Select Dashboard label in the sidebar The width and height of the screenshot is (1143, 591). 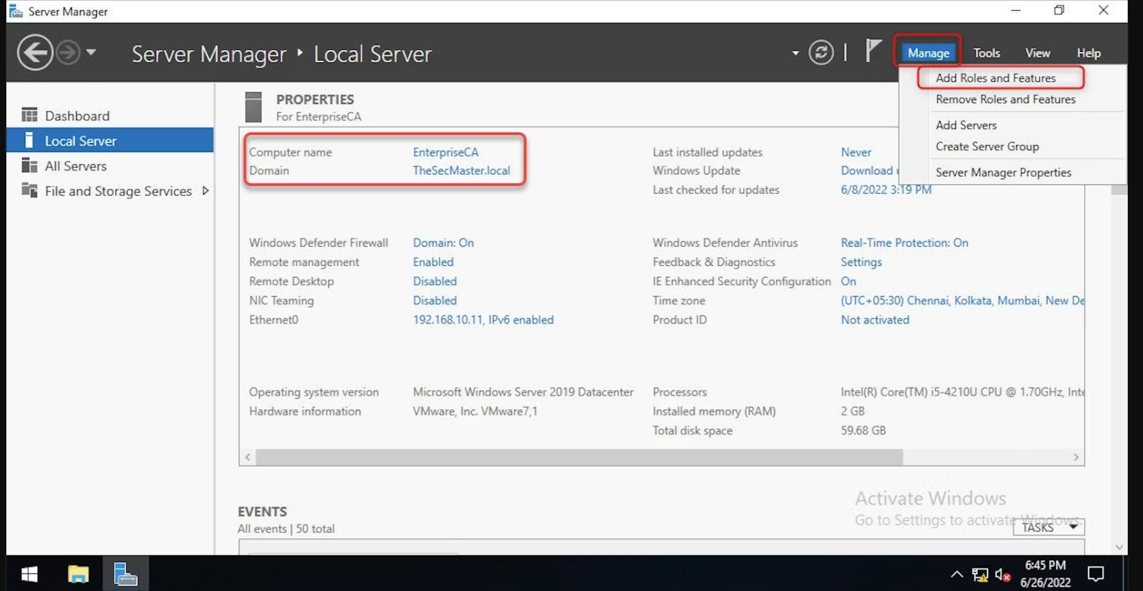pyautogui.click(x=77, y=116)
